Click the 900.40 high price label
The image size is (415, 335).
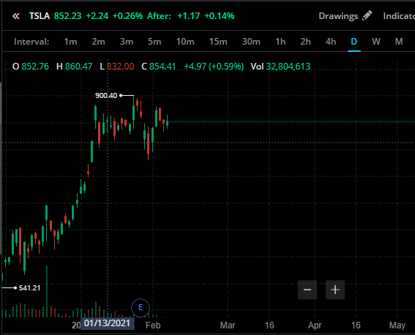pos(106,95)
